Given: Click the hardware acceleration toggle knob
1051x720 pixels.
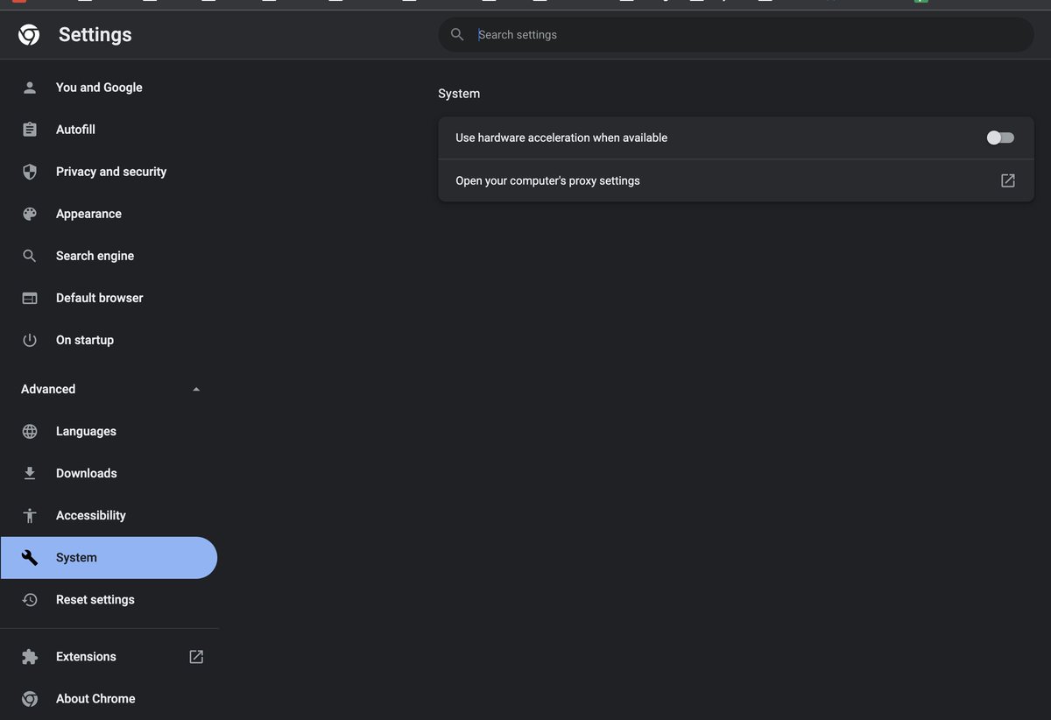Looking at the screenshot, I should point(993,138).
